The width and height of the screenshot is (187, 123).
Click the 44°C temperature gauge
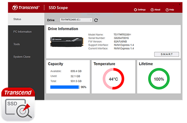click(114, 79)
